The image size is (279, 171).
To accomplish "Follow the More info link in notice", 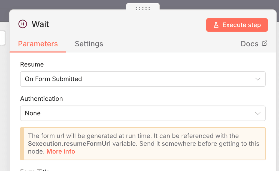I will pos(61,151).
